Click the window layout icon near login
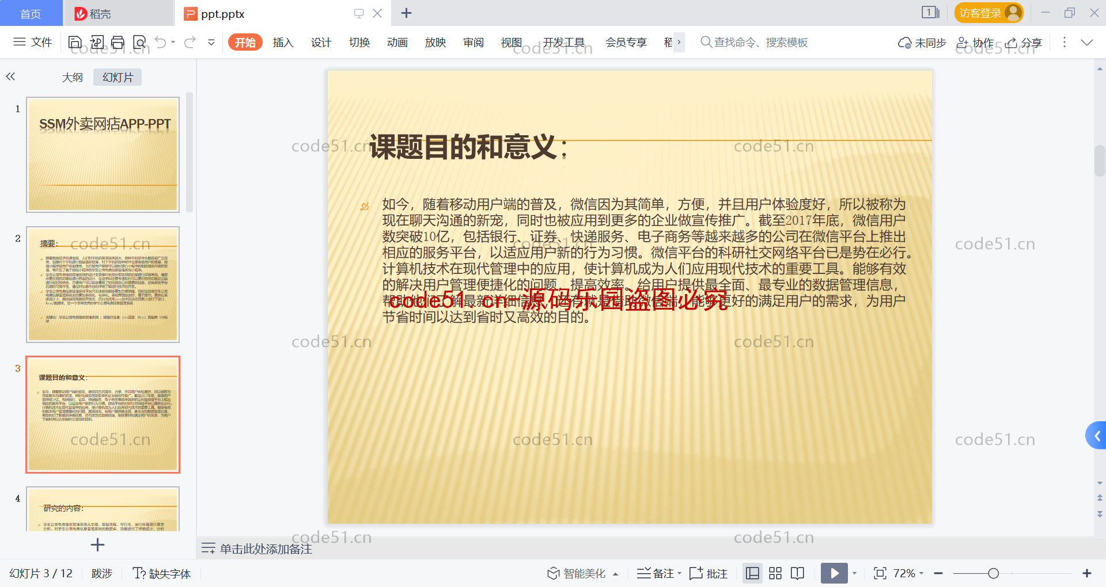 click(x=930, y=12)
